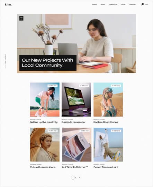
Task: Open 'Design to remember' article
Action: (x=73, y=122)
